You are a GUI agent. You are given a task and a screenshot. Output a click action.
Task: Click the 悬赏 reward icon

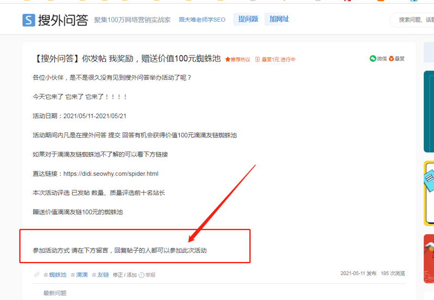[x=392, y=59]
